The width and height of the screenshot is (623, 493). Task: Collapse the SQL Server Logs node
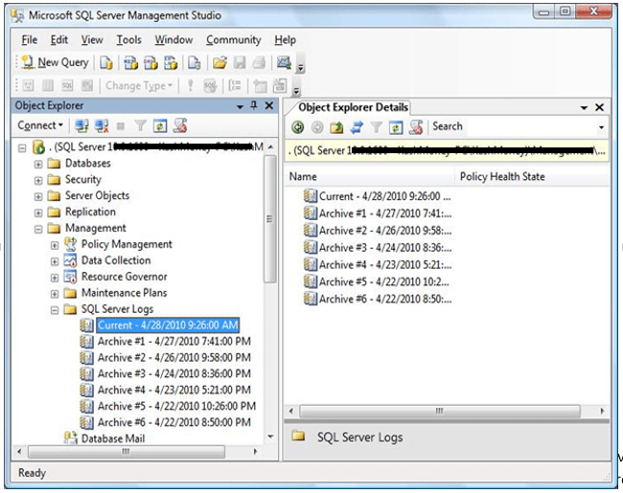click(55, 310)
